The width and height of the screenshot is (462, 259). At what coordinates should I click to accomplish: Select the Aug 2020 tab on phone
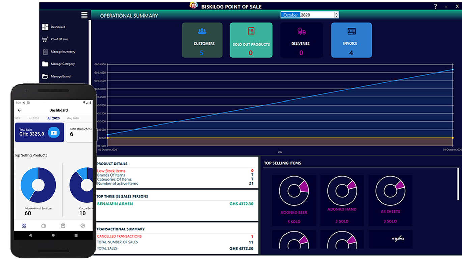tap(73, 118)
